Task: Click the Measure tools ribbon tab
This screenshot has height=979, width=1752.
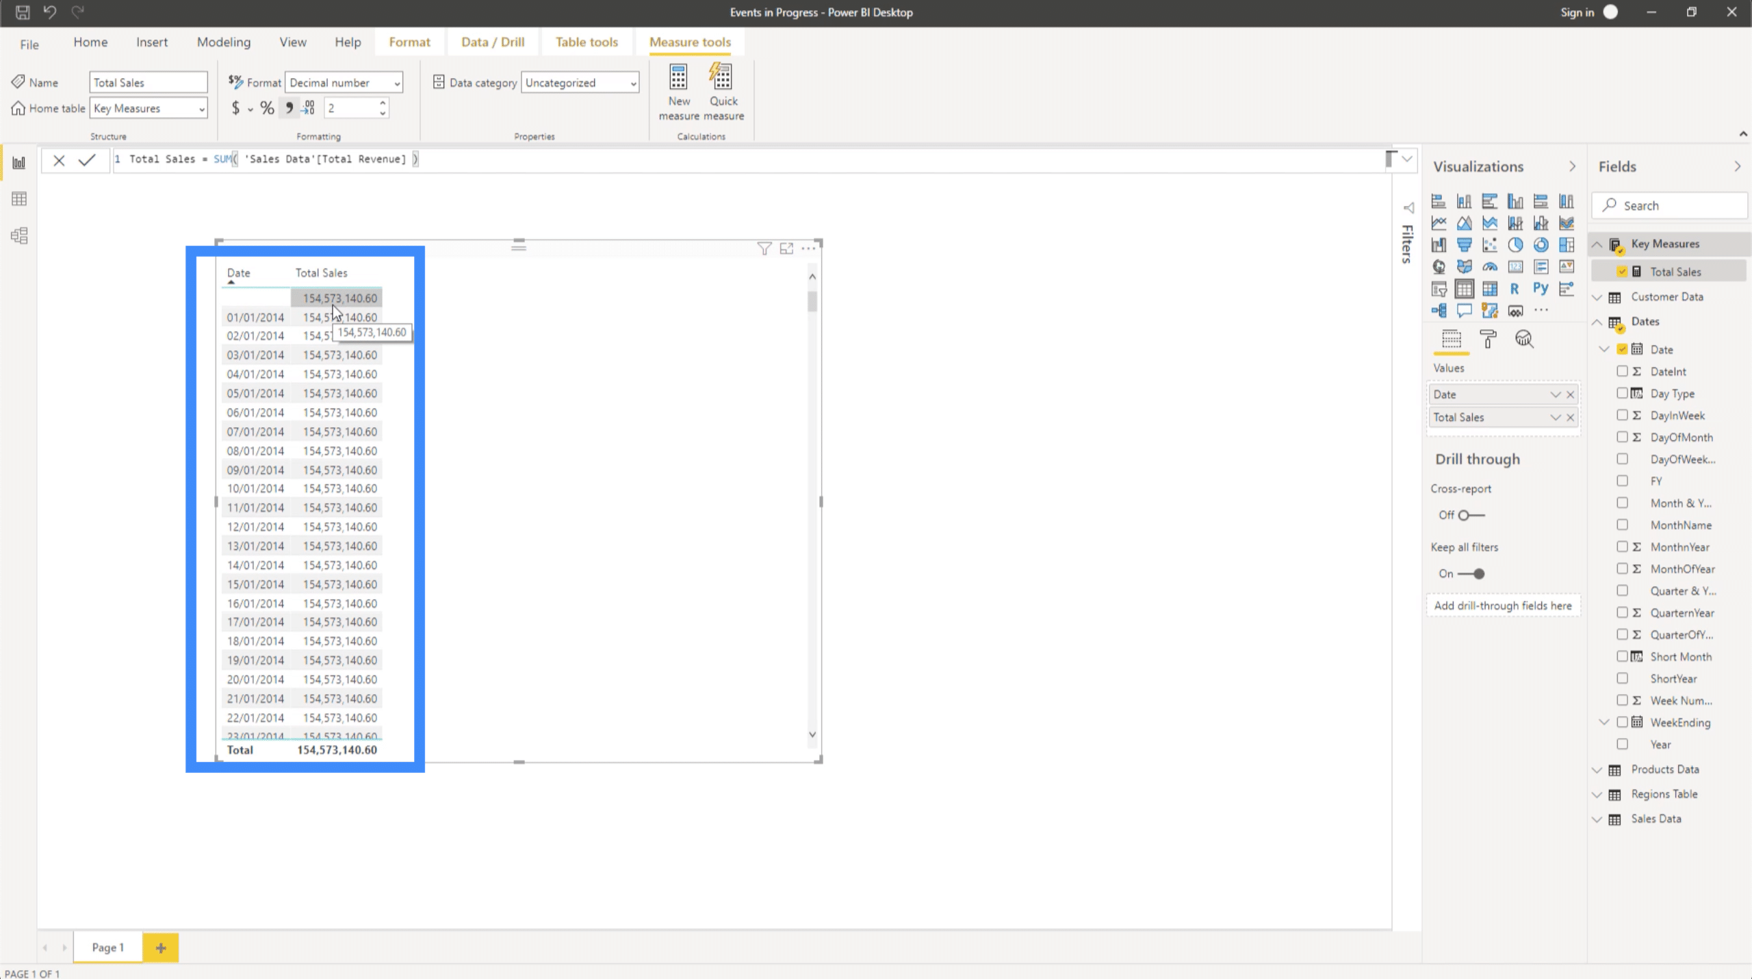Action: tap(689, 42)
